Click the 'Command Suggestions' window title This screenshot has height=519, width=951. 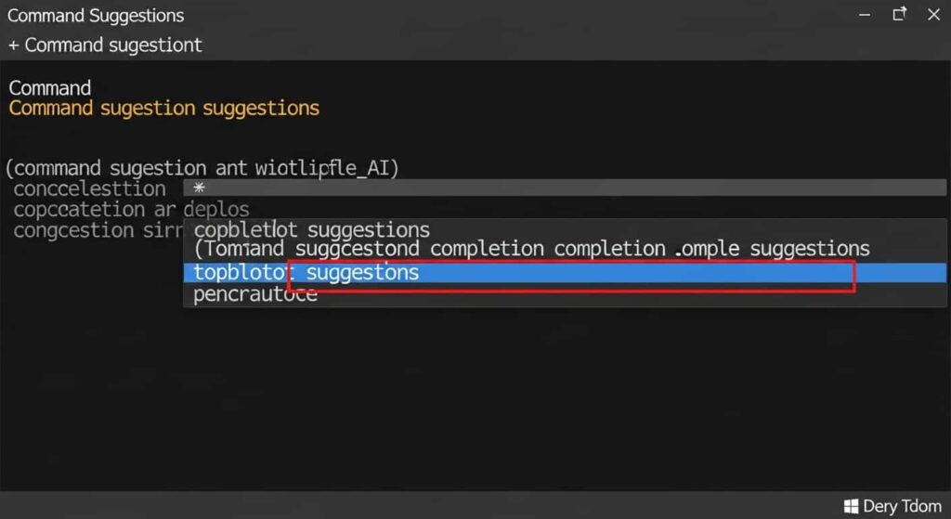(x=96, y=15)
